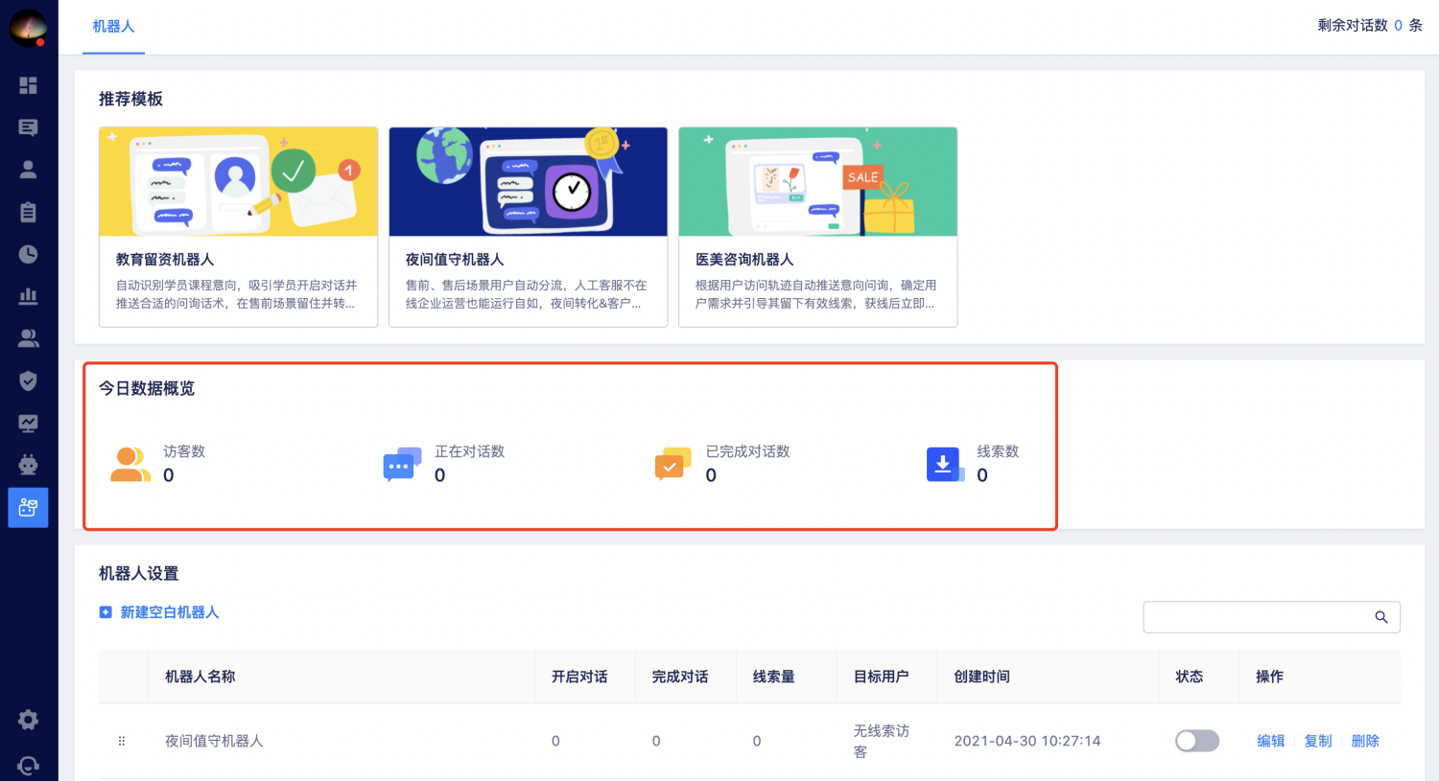The height and width of the screenshot is (781, 1439).
Task: Click the 状态 column header
Action: tap(1190, 677)
